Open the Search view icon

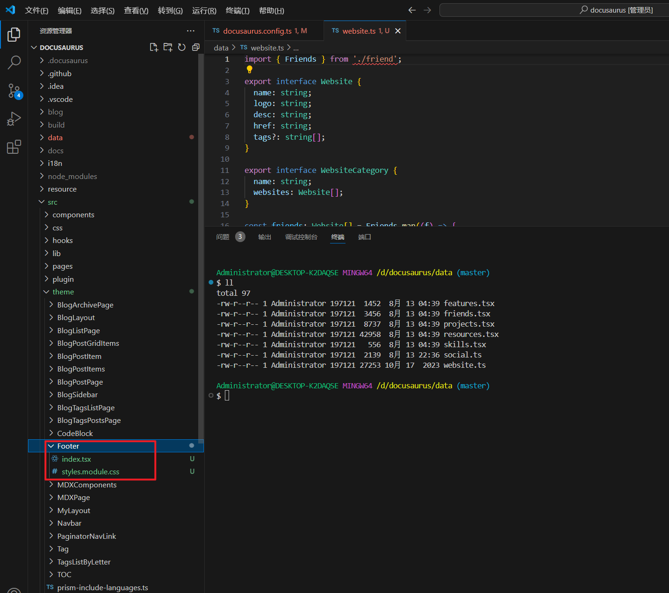point(14,62)
